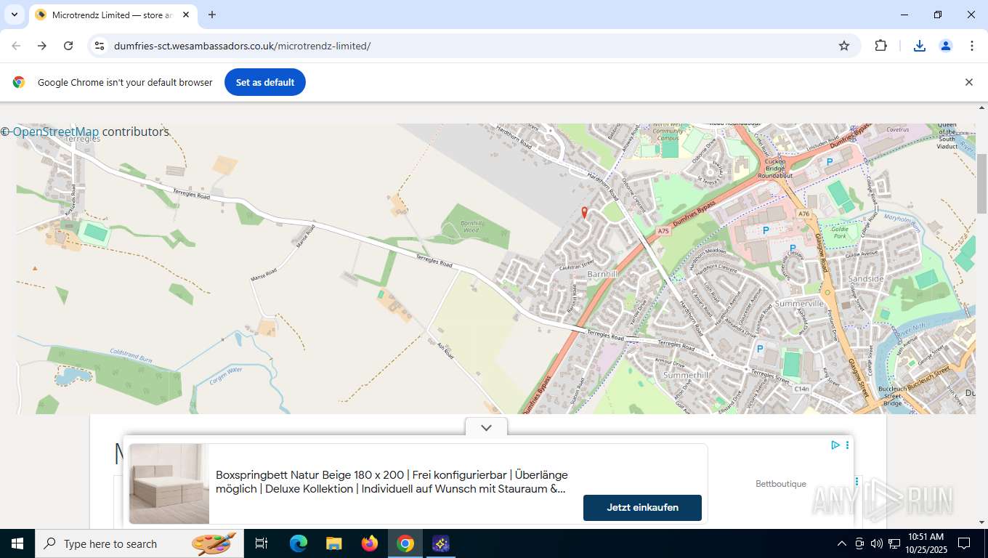The height and width of the screenshot is (558, 988).
Task: Click the Summerville label on the map
Action: pos(799,303)
